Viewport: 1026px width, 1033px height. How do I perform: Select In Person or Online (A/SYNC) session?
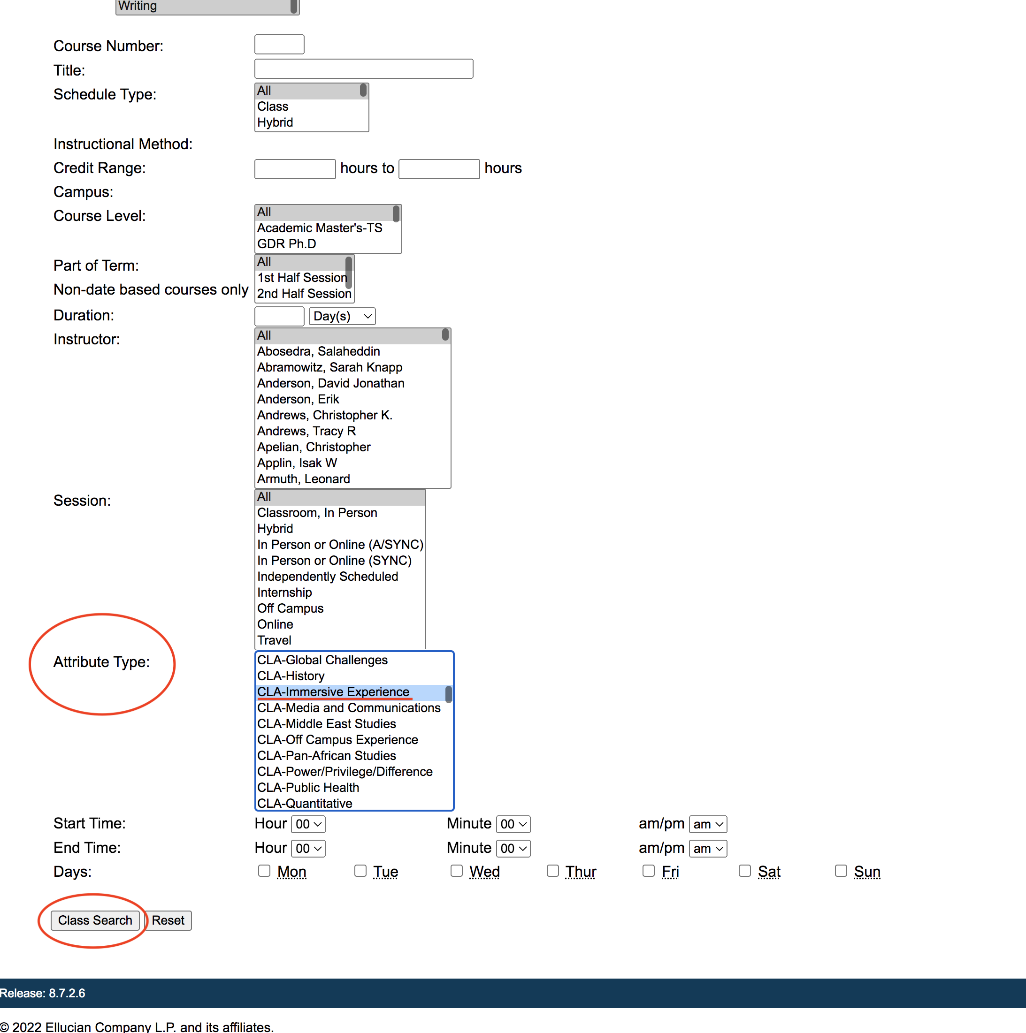click(340, 545)
